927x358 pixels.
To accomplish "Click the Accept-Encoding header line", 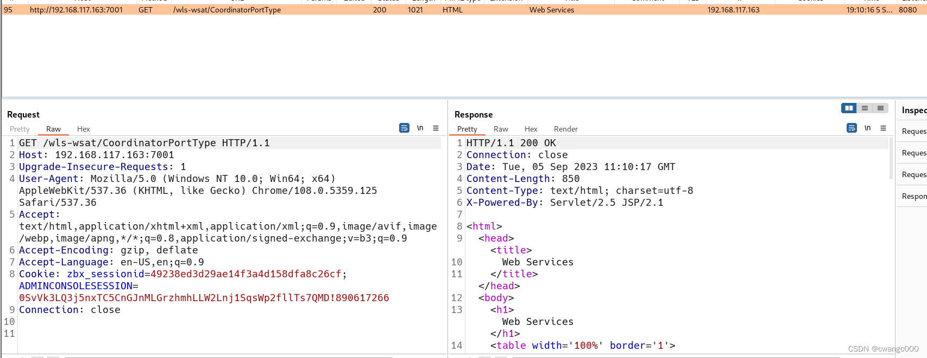I will 109,250.
